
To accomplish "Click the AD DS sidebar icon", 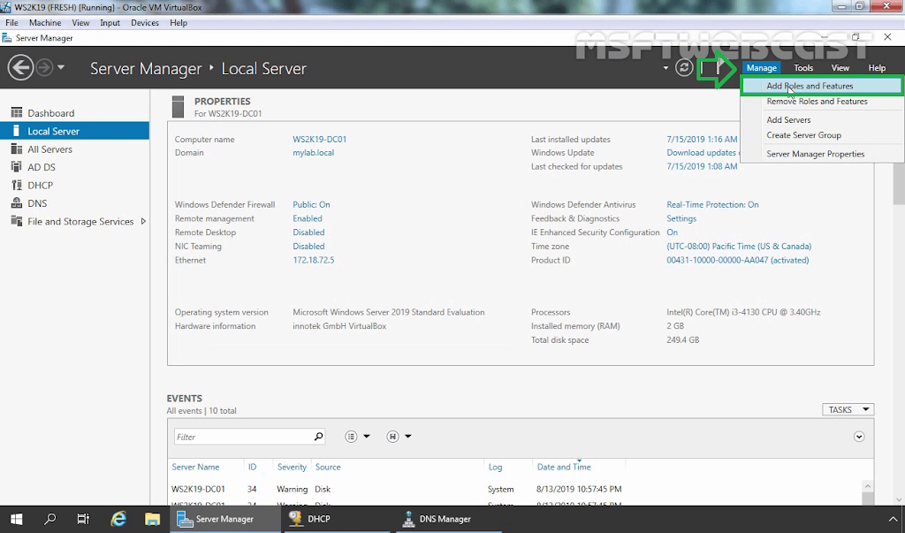I will [17, 167].
